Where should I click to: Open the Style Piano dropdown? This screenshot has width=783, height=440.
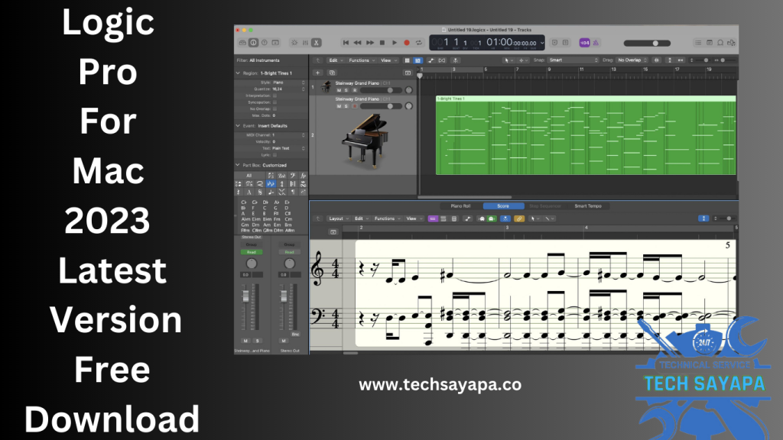(x=288, y=82)
